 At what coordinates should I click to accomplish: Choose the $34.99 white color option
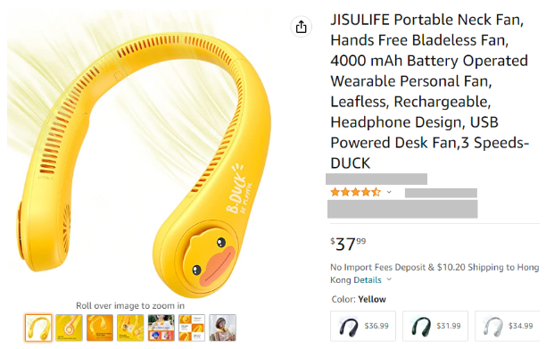point(508,326)
